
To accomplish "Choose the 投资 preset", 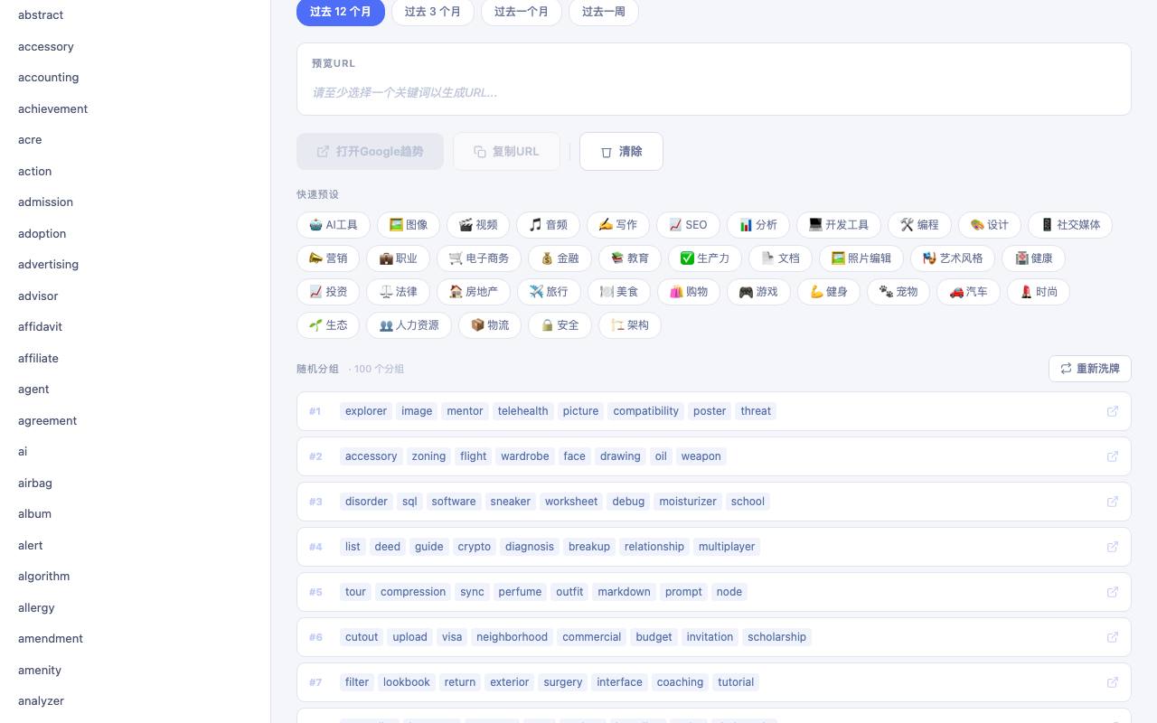I will (328, 292).
